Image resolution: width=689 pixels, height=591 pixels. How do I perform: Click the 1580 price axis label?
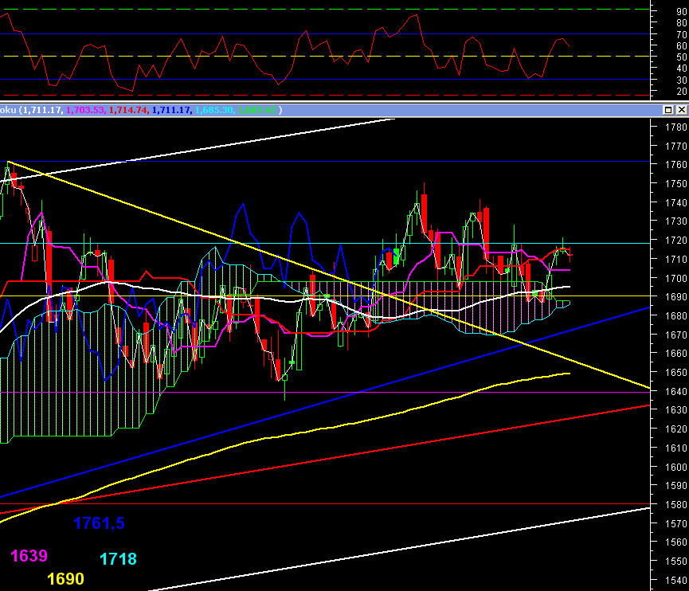coord(675,504)
